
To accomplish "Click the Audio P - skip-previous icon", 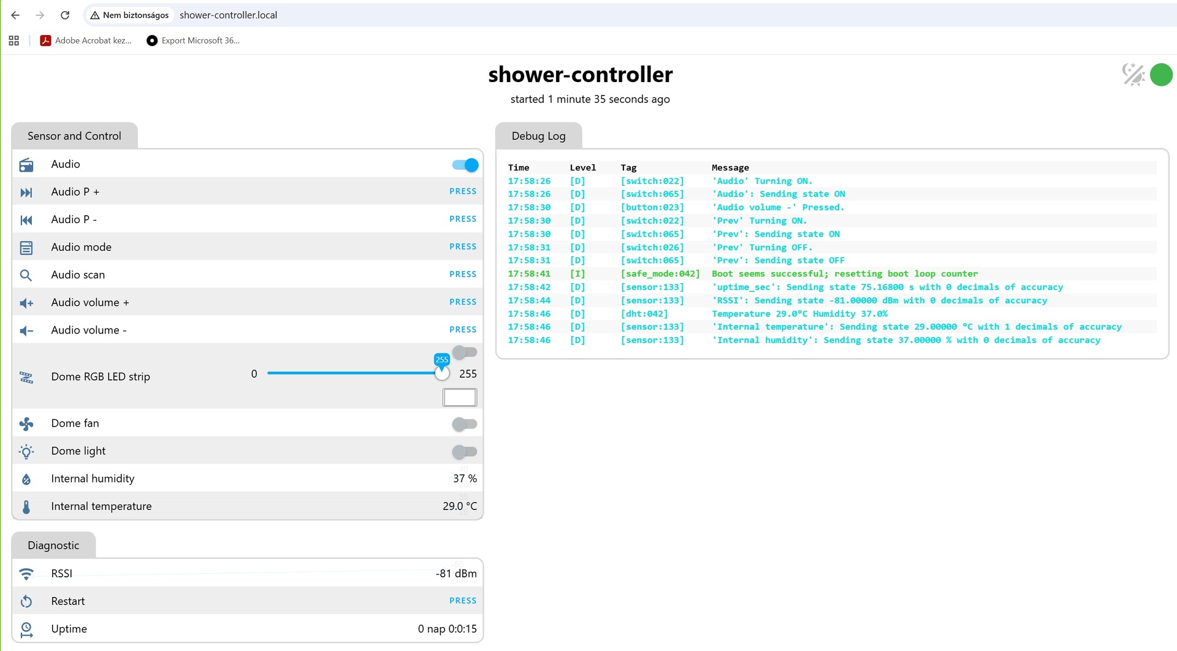I will click(x=26, y=220).
